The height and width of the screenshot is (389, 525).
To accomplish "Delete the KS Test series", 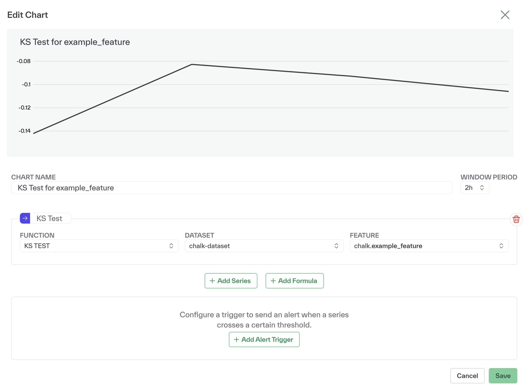I will pyautogui.click(x=516, y=219).
